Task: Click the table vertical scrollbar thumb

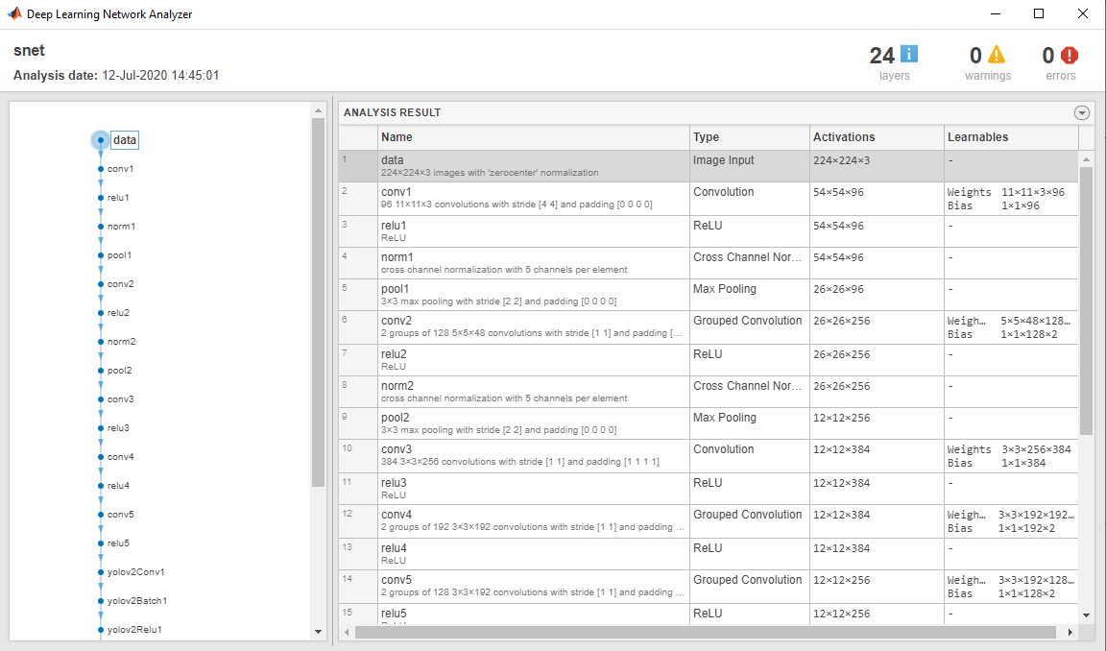Action: [1086, 301]
